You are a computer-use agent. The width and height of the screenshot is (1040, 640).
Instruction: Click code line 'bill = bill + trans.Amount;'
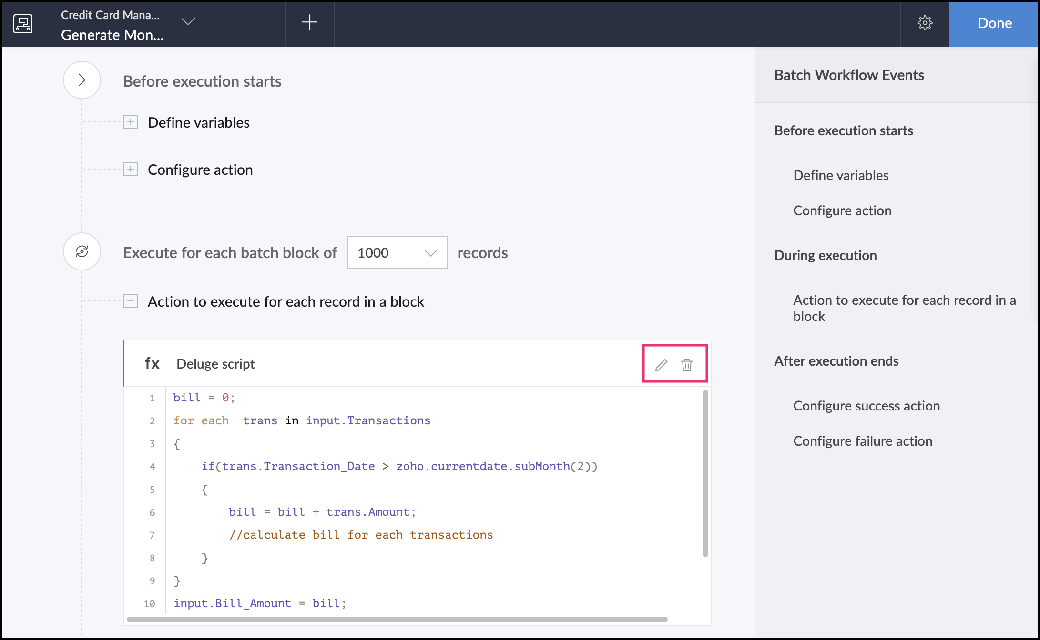click(x=322, y=512)
